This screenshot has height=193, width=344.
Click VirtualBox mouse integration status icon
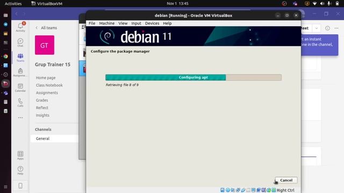[x=269, y=190]
